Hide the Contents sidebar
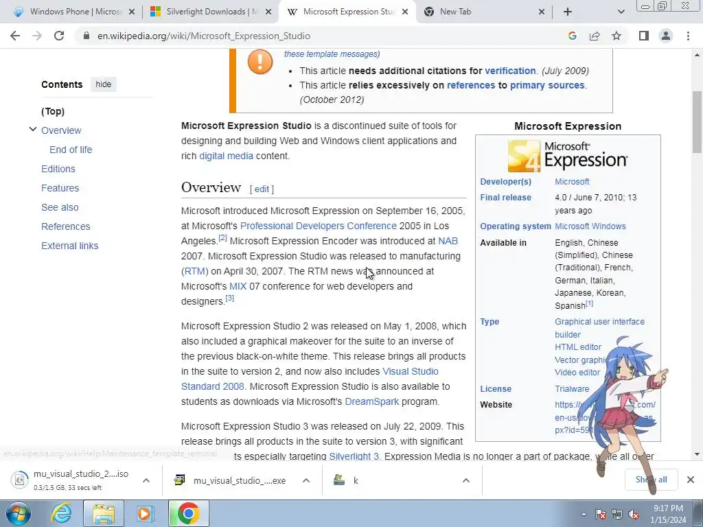This screenshot has width=703, height=527. tap(103, 84)
